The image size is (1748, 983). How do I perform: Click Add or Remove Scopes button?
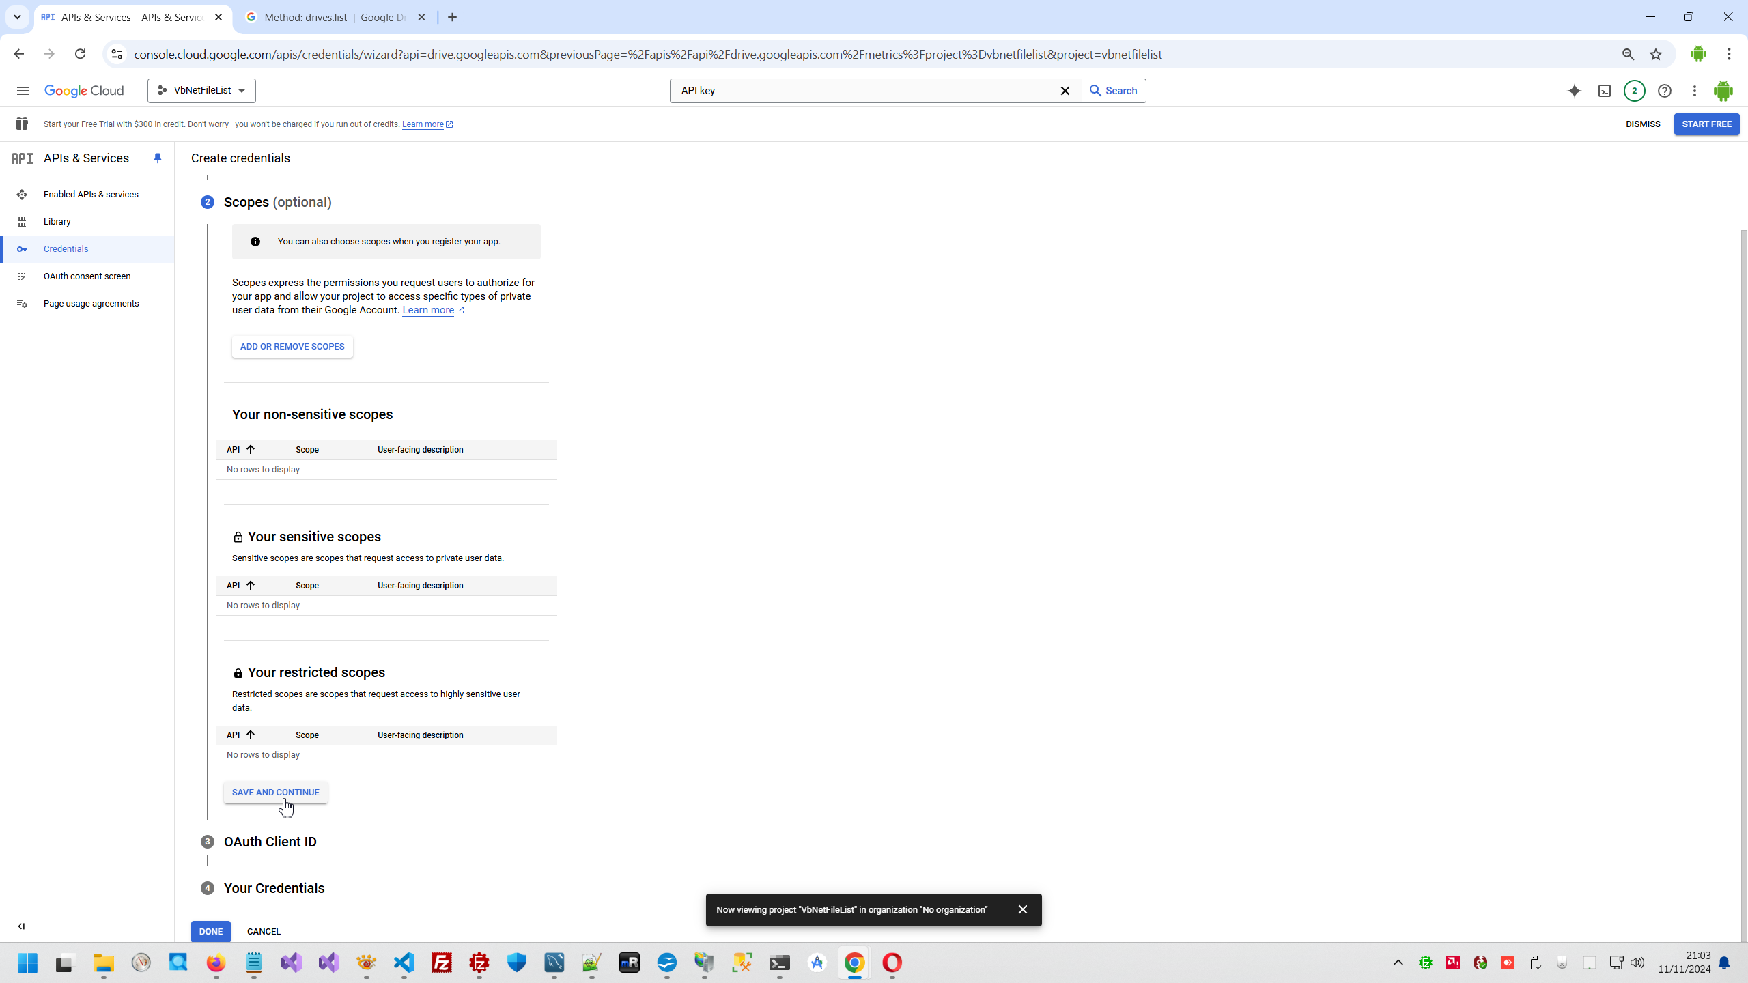(292, 347)
